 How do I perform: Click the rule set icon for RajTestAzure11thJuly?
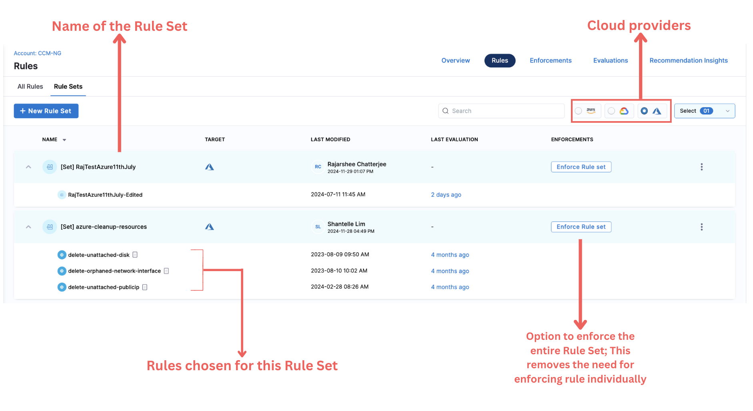50,167
